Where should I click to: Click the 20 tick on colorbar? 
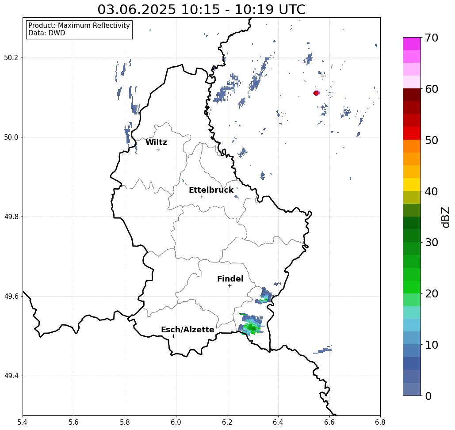point(432,293)
